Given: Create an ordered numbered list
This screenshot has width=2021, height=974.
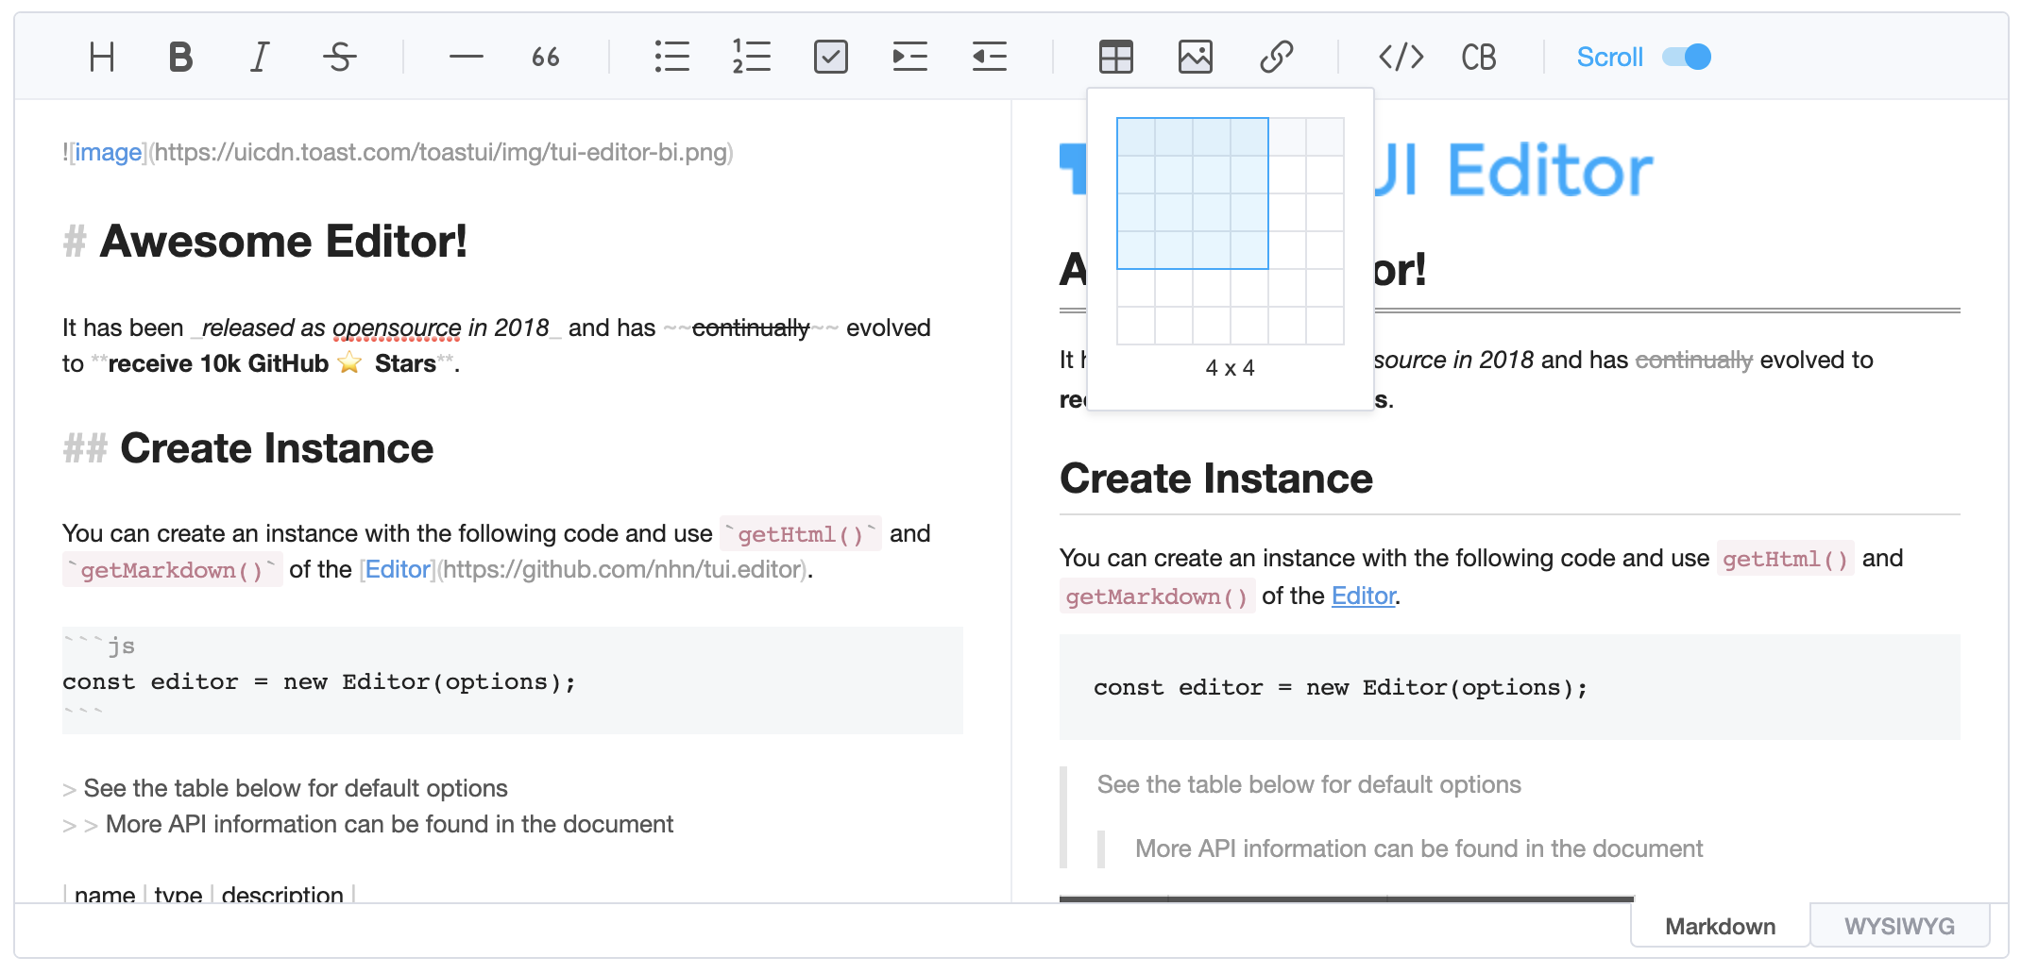Looking at the screenshot, I should 751,58.
